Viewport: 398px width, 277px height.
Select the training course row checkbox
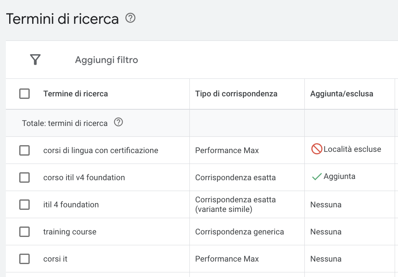point(24,232)
